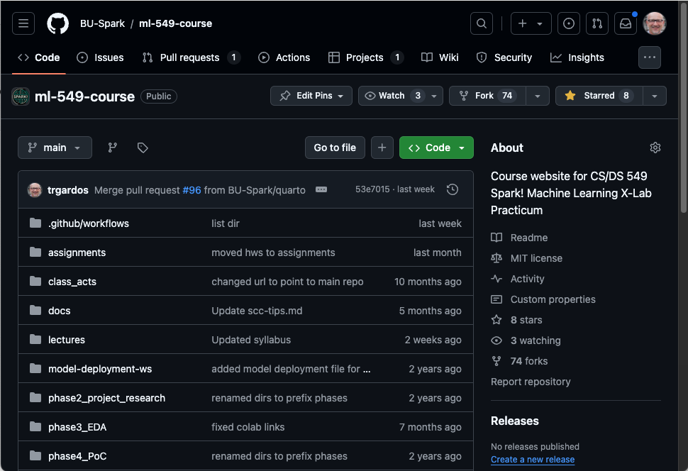Open the Edit Pins dropdown
688x471 pixels.
tap(311, 96)
